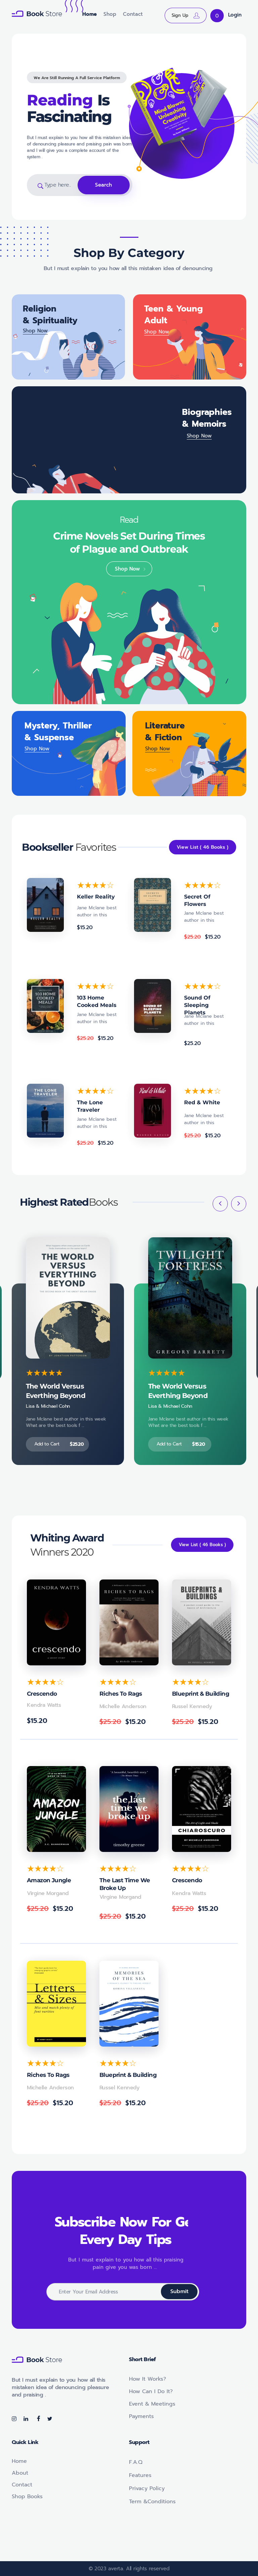Open the Contact menu item
The image size is (258, 2576).
pyautogui.click(x=132, y=14)
